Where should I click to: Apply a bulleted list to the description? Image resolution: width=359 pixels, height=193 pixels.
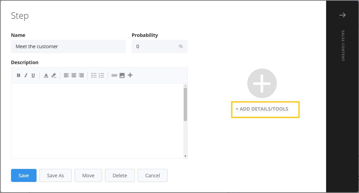(x=94, y=75)
